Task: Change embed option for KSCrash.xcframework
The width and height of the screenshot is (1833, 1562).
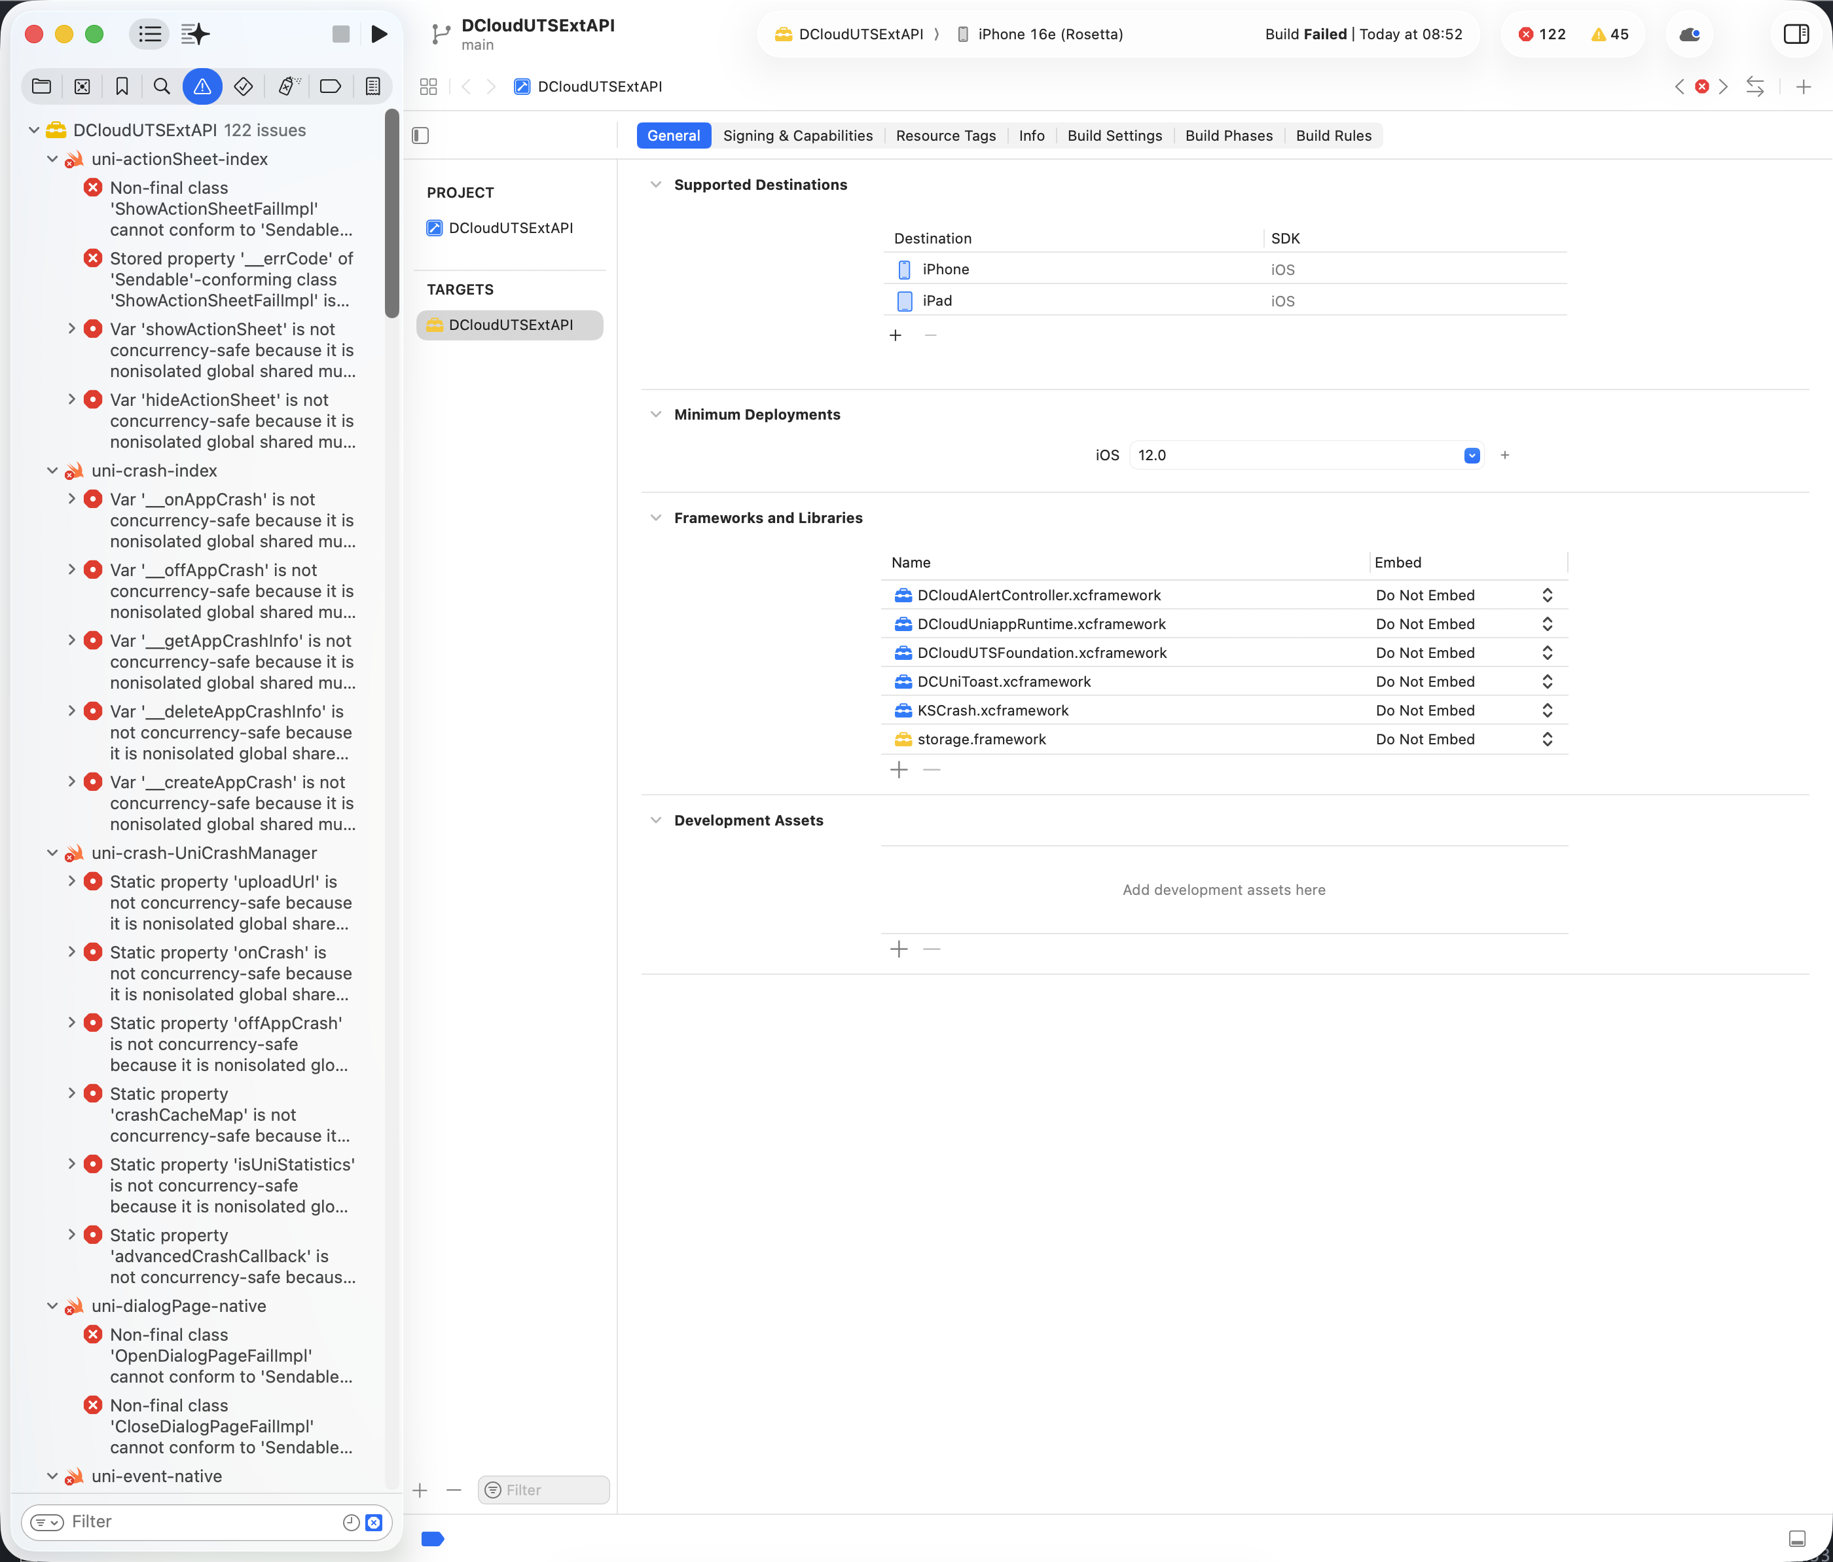Action: (1464, 710)
